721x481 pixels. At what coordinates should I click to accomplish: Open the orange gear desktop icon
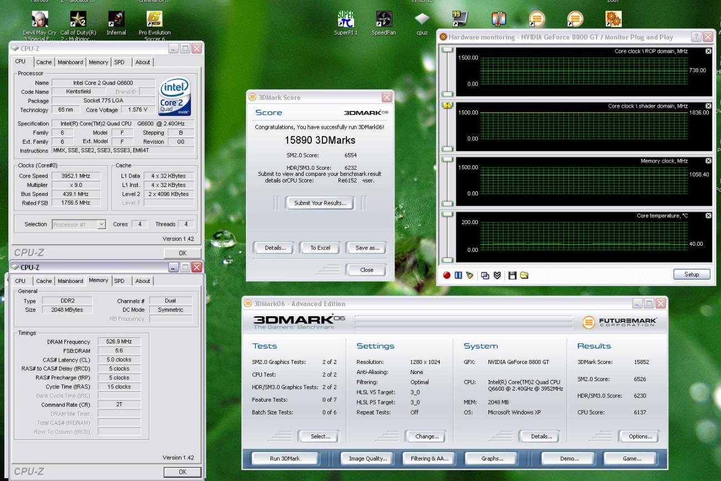tap(613, 19)
